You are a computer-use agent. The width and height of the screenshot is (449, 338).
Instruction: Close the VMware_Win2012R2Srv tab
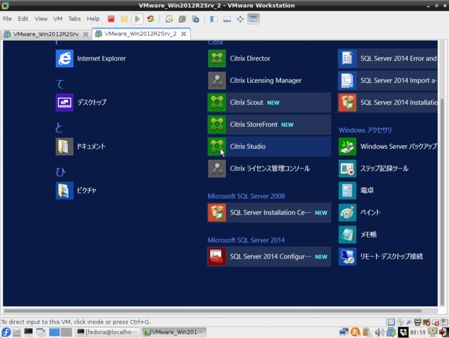pos(86,34)
